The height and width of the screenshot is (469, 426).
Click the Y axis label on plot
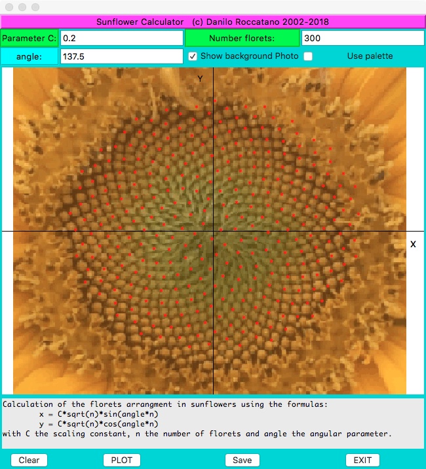click(x=201, y=78)
